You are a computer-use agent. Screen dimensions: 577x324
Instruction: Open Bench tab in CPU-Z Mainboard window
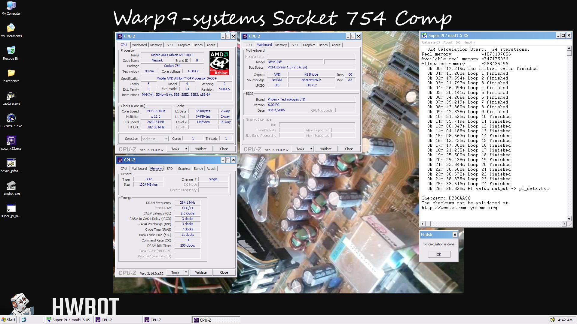coord(323,45)
